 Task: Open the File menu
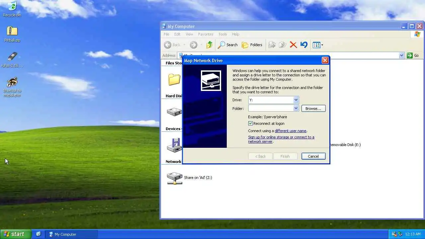coord(166,34)
